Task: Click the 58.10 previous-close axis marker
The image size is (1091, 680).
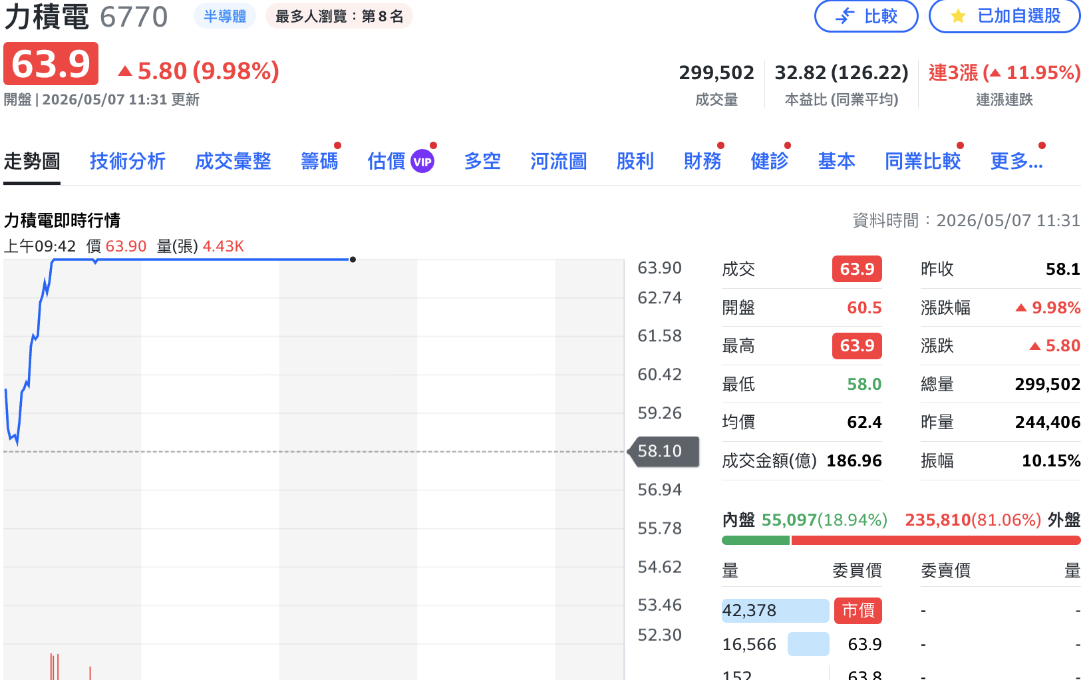Action: pyautogui.click(x=663, y=451)
